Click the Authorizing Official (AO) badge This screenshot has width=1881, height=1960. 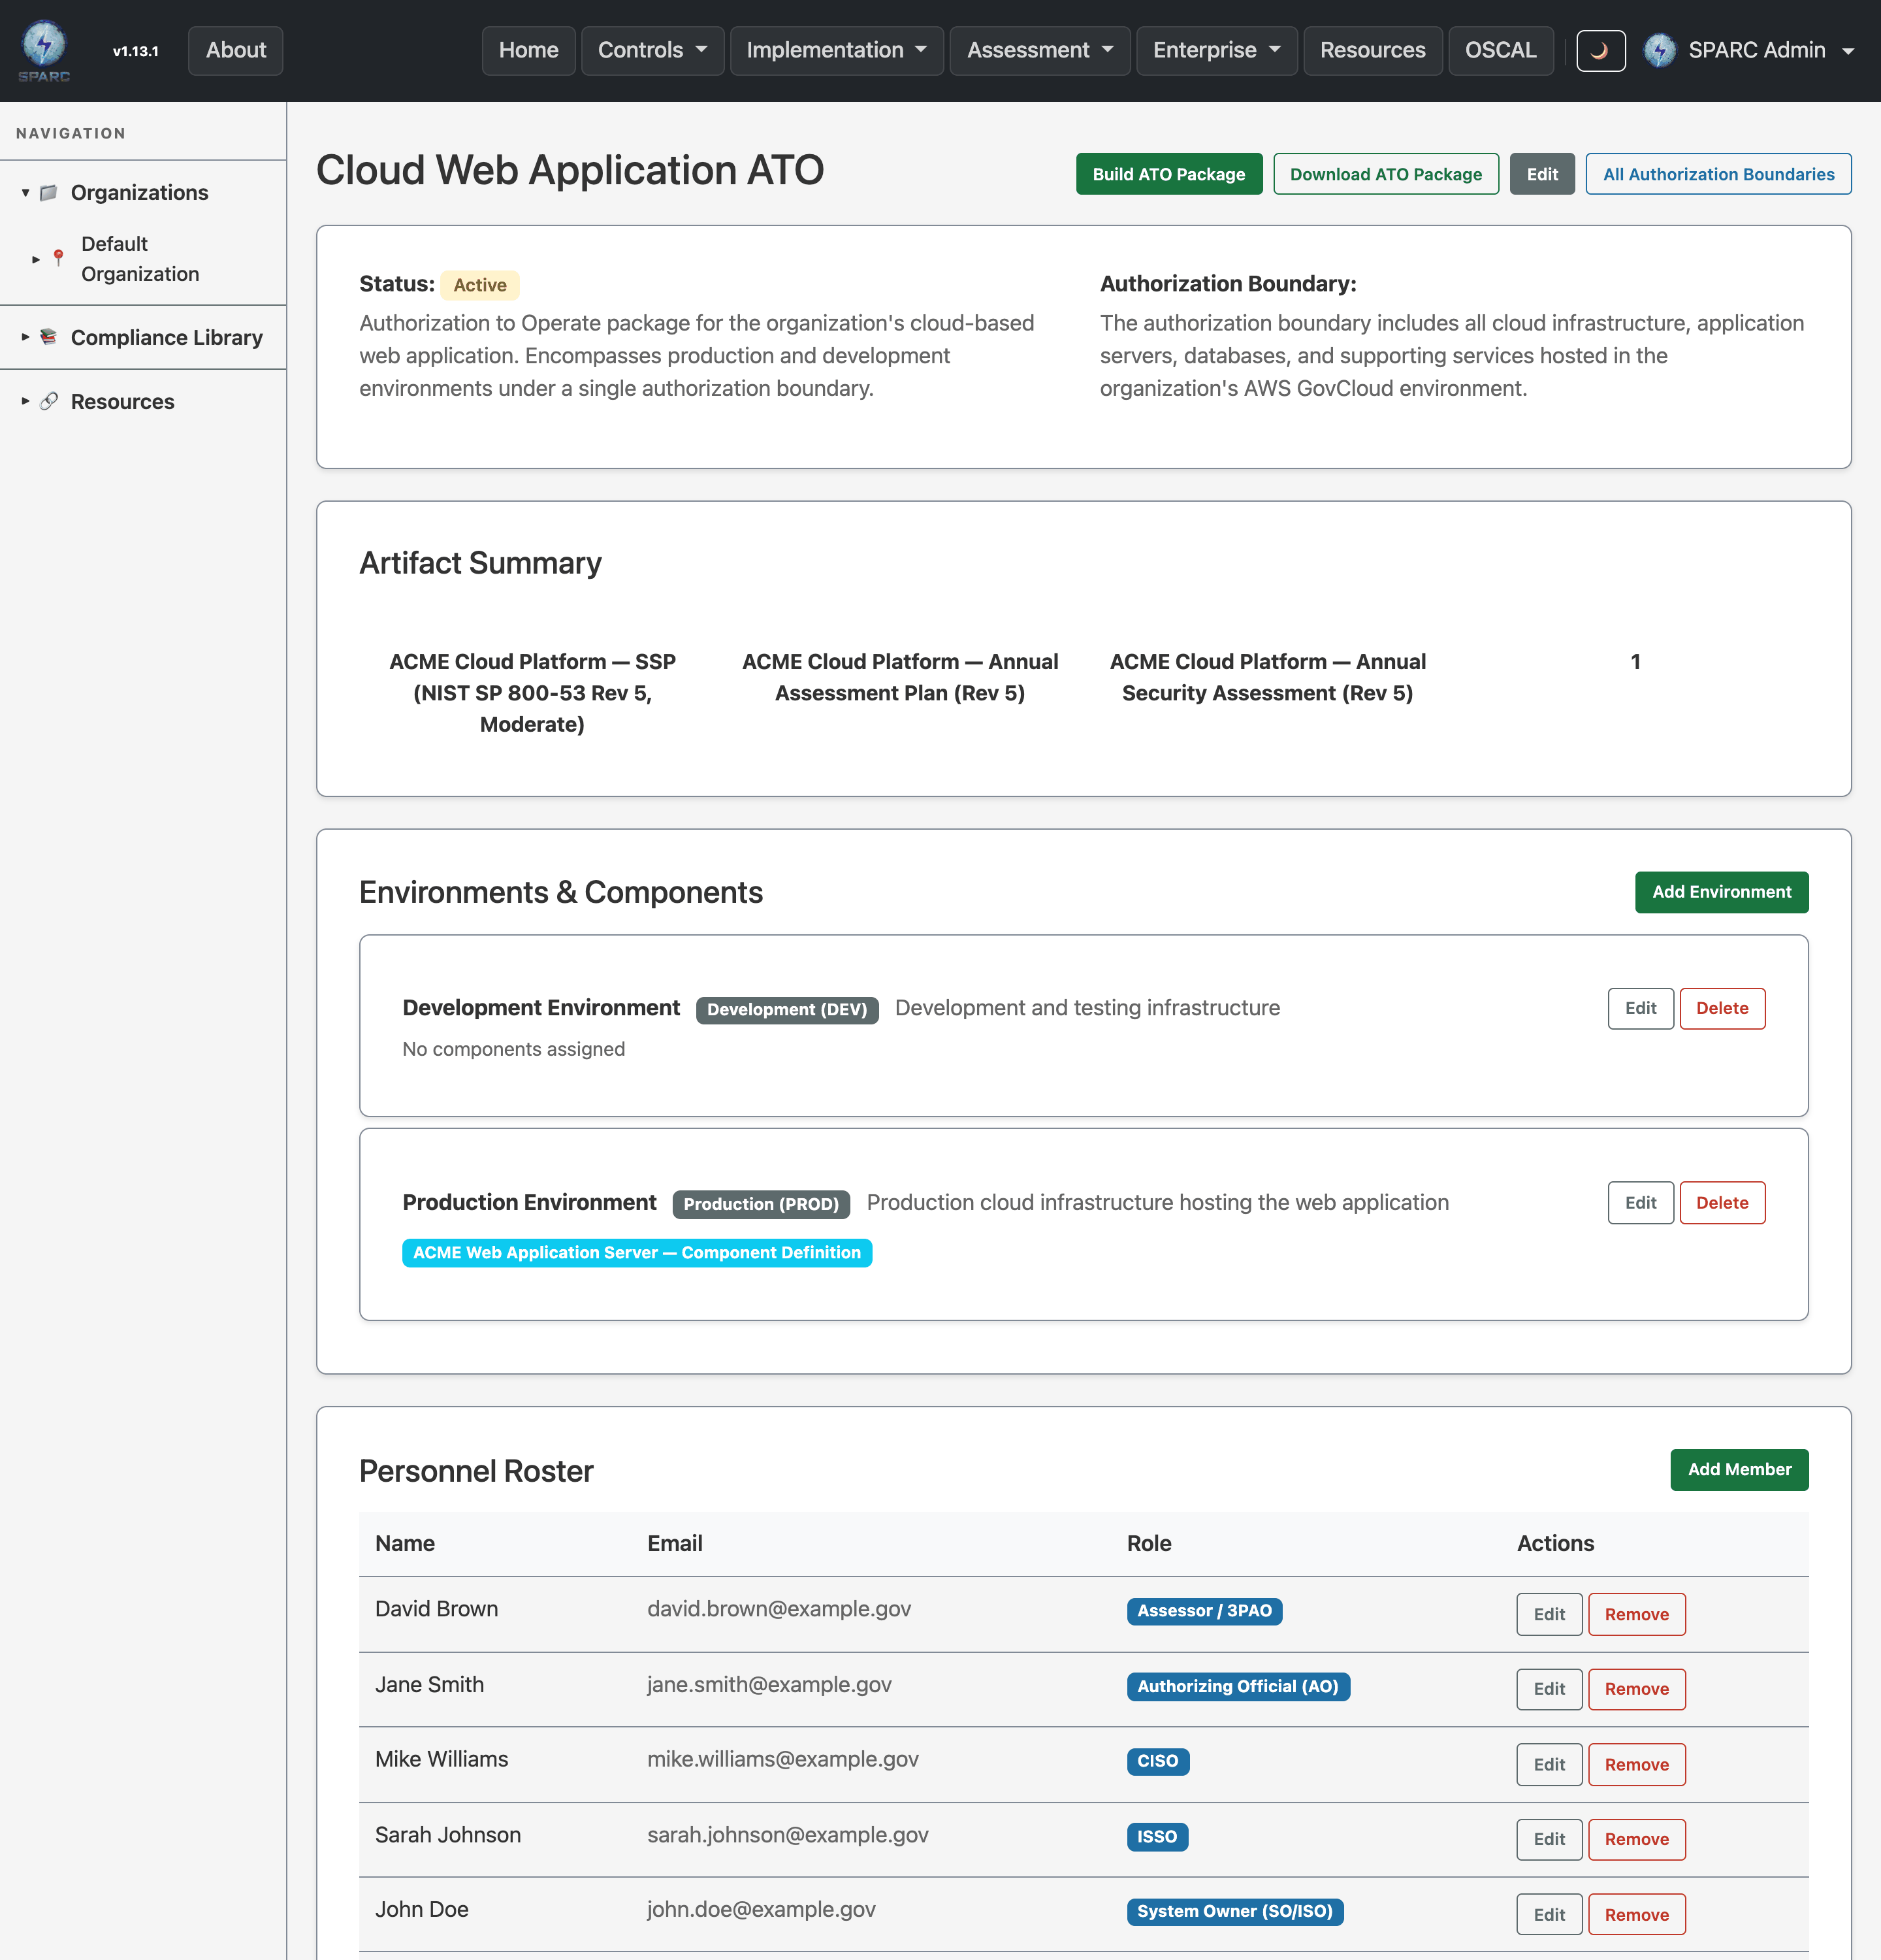[1237, 1686]
